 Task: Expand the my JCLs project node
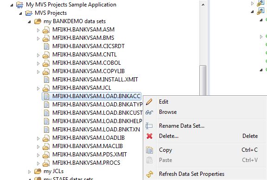click(x=29, y=172)
